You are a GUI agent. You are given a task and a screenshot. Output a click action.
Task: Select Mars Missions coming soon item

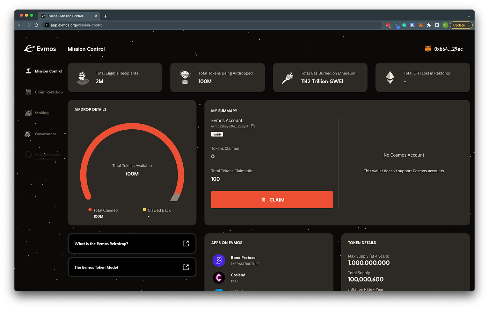click(43, 156)
